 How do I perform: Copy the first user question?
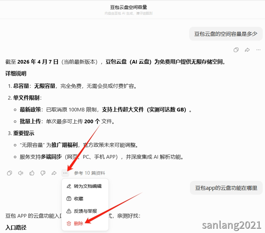[x=236, y=50]
